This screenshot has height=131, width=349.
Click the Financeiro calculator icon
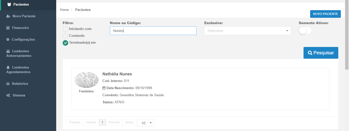pyautogui.click(x=8, y=28)
